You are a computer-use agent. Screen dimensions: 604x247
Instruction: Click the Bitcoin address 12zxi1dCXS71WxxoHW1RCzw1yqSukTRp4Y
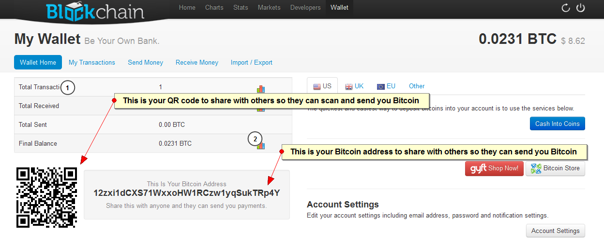click(x=187, y=193)
